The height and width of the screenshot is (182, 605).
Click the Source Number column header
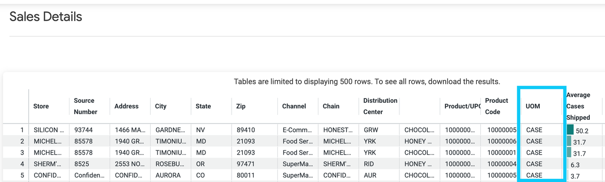pyautogui.click(x=86, y=106)
